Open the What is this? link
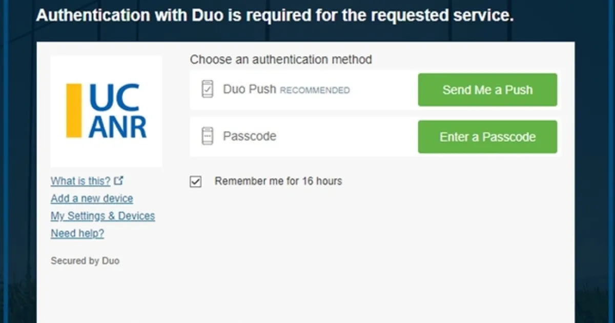The height and width of the screenshot is (323, 615). click(x=80, y=181)
